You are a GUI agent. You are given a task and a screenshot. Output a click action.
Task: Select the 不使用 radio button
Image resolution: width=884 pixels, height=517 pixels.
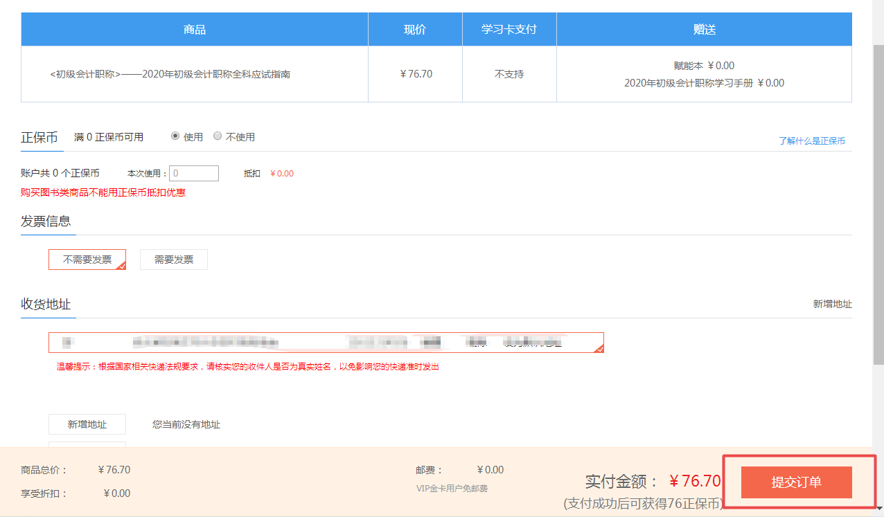[x=217, y=136]
